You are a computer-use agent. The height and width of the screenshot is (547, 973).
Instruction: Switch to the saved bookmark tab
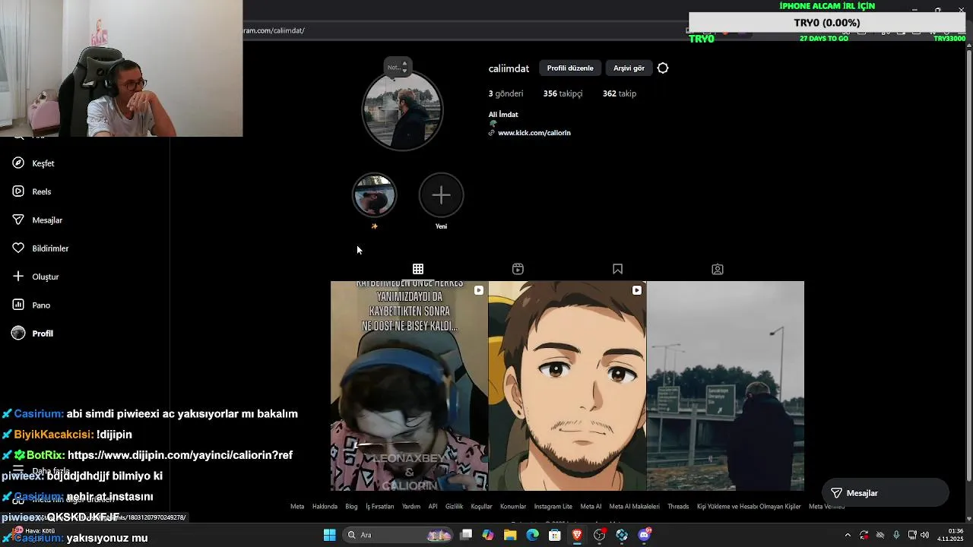[617, 269]
